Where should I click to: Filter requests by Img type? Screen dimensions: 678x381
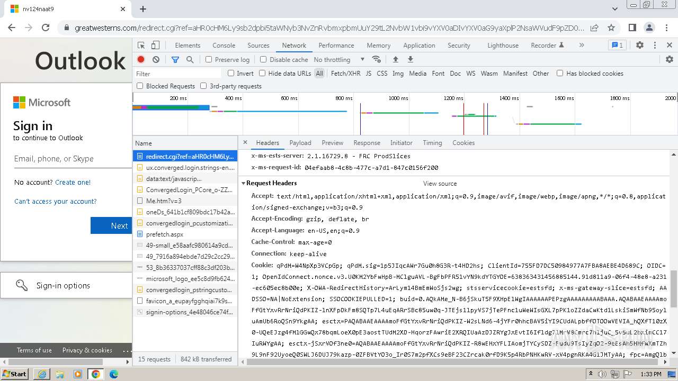pos(398,74)
